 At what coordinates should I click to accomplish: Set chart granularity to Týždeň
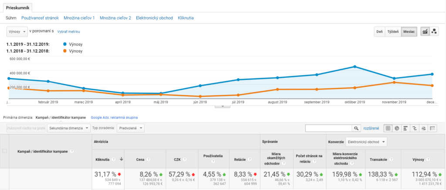[x=393, y=32]
